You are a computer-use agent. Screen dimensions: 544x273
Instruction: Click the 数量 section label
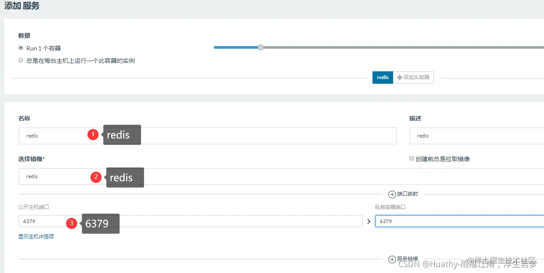tap(24, 35)
